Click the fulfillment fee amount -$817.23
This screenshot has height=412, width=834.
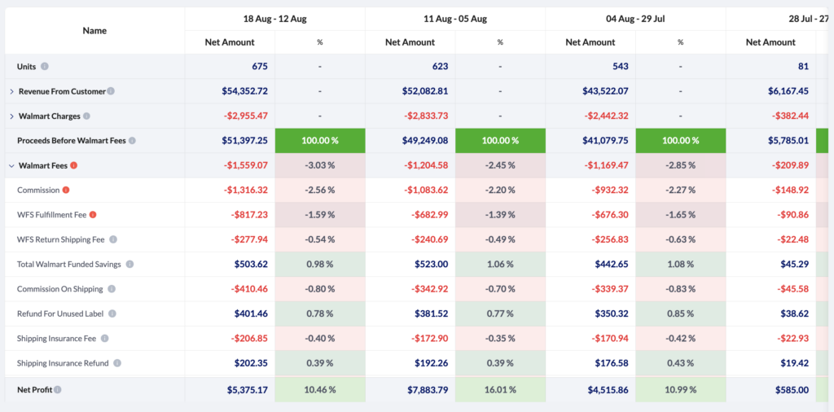(x=249, y=215)
